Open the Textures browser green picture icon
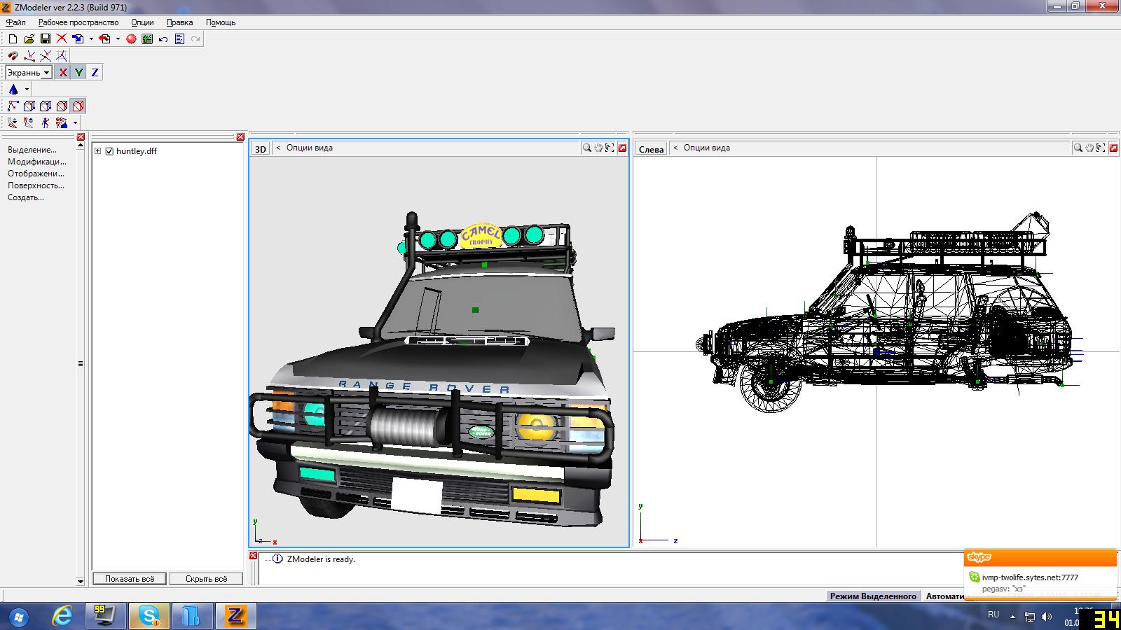 tap(147, 39)
